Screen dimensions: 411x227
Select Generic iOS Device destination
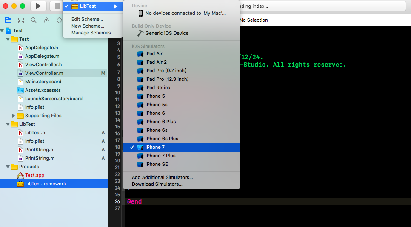tap(181, 33)
